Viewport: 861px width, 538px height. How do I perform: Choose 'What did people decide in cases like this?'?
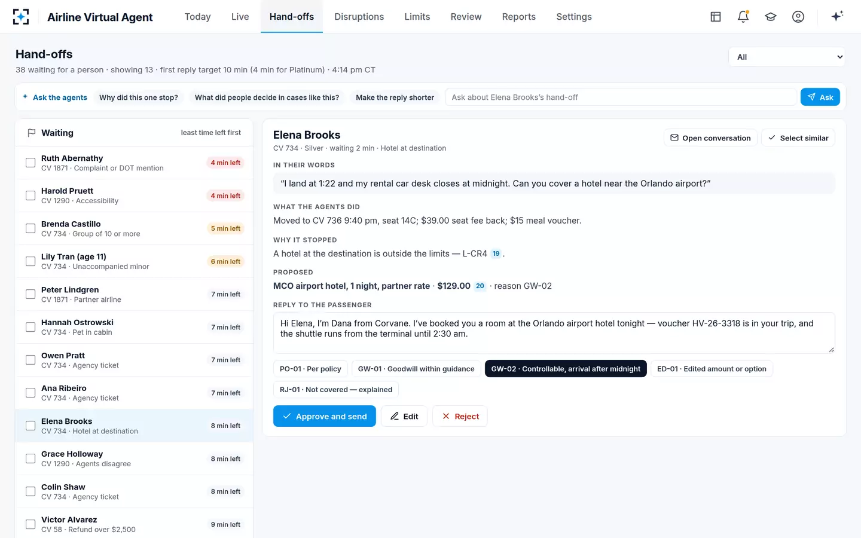tap(267, 97)
